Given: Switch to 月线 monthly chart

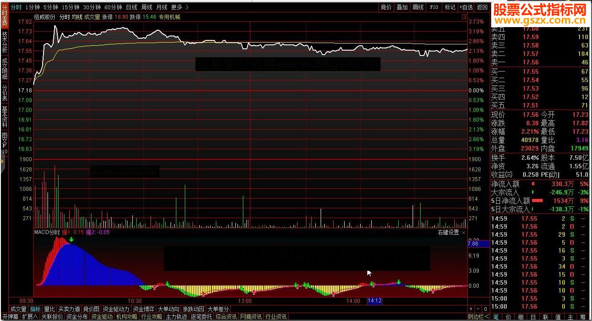Looking at the screenshot, I should (162, 7).
